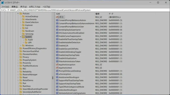Click the DWORD icon of FilterAdministratorToken

pos(57,61)
